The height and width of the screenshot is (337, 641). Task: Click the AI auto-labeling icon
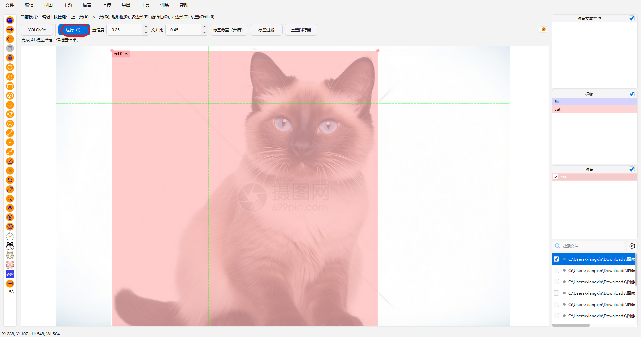pyautogui.click(x=10, y=227)
